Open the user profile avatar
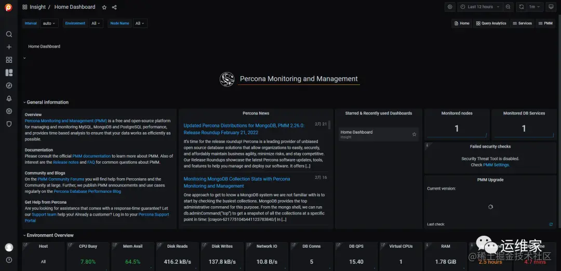The image size is (561, 271). tap(9, 248)
